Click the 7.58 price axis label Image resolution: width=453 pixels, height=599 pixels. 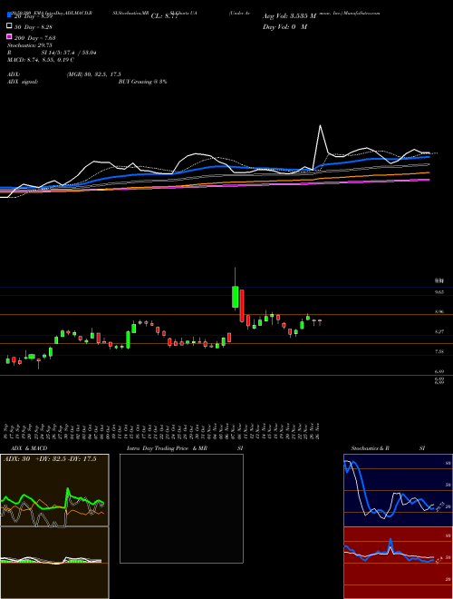439,351
